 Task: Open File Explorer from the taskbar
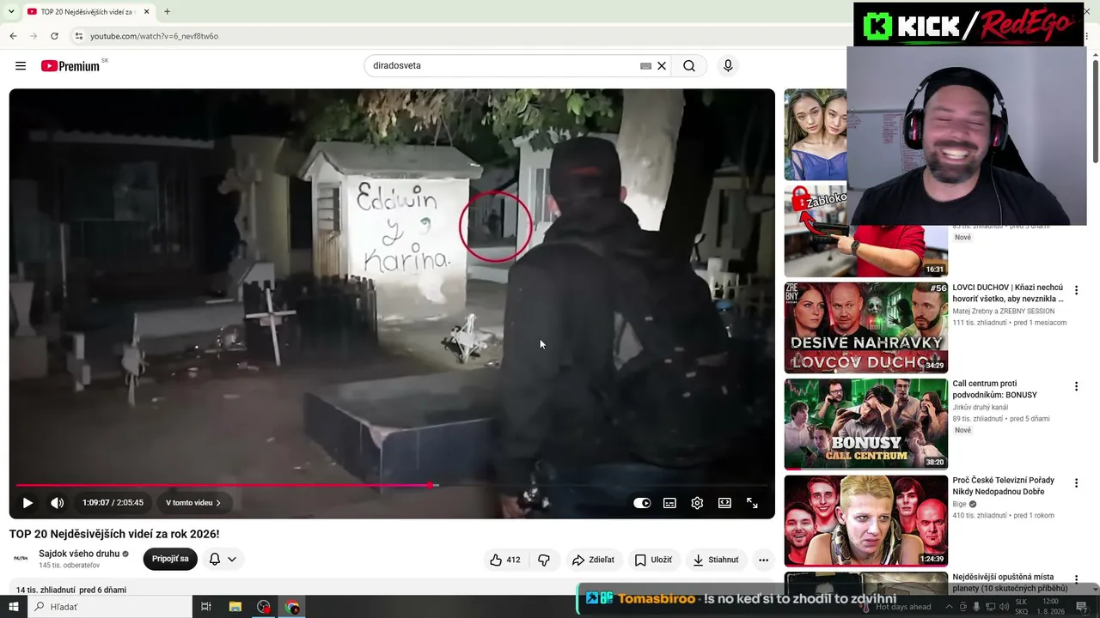(x=235, y=607)
